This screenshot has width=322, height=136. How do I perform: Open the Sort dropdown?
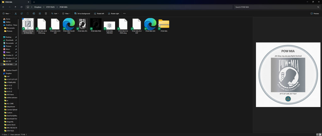55,14
